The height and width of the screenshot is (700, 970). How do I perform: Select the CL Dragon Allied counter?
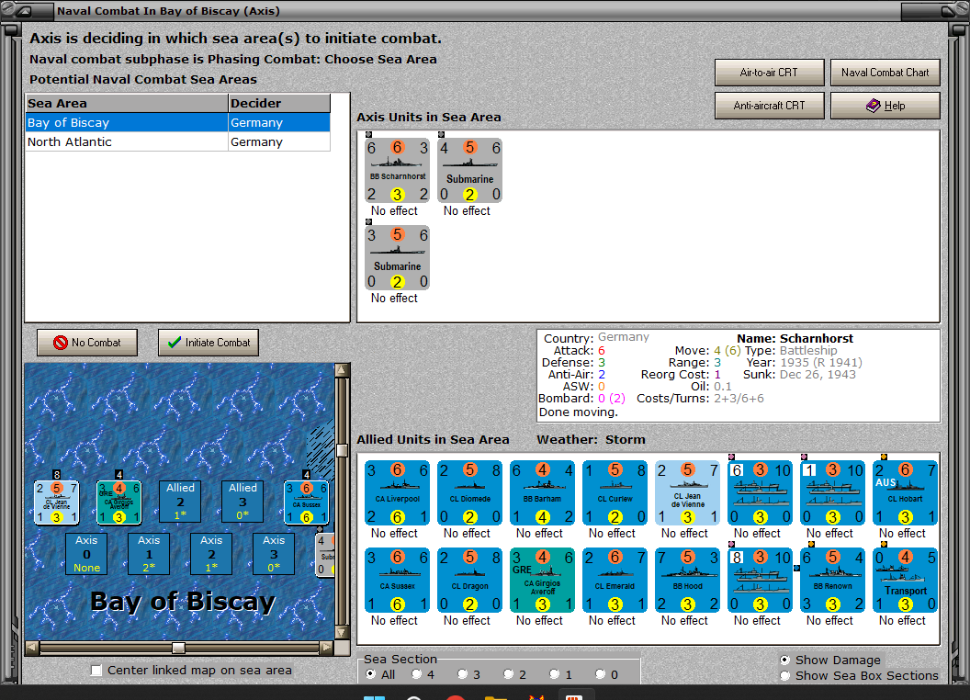[469, 581]
